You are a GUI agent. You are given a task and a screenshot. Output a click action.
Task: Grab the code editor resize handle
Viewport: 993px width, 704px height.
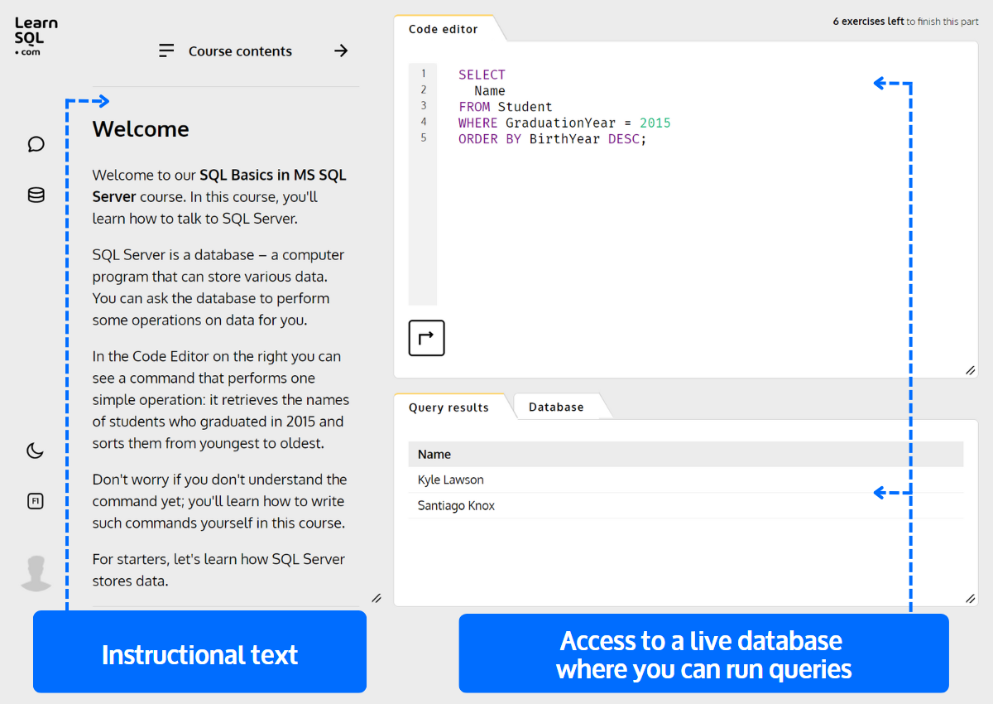(970, 370)
